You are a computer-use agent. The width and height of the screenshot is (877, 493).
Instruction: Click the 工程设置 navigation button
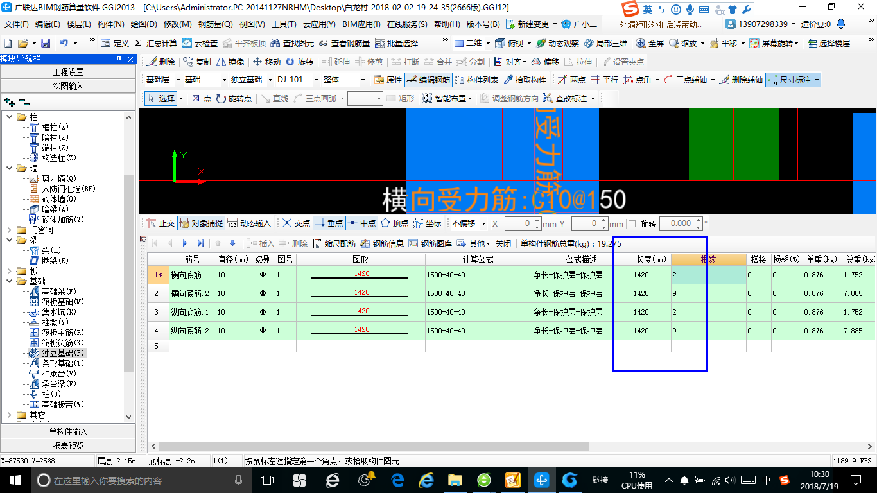click(68, 72)
